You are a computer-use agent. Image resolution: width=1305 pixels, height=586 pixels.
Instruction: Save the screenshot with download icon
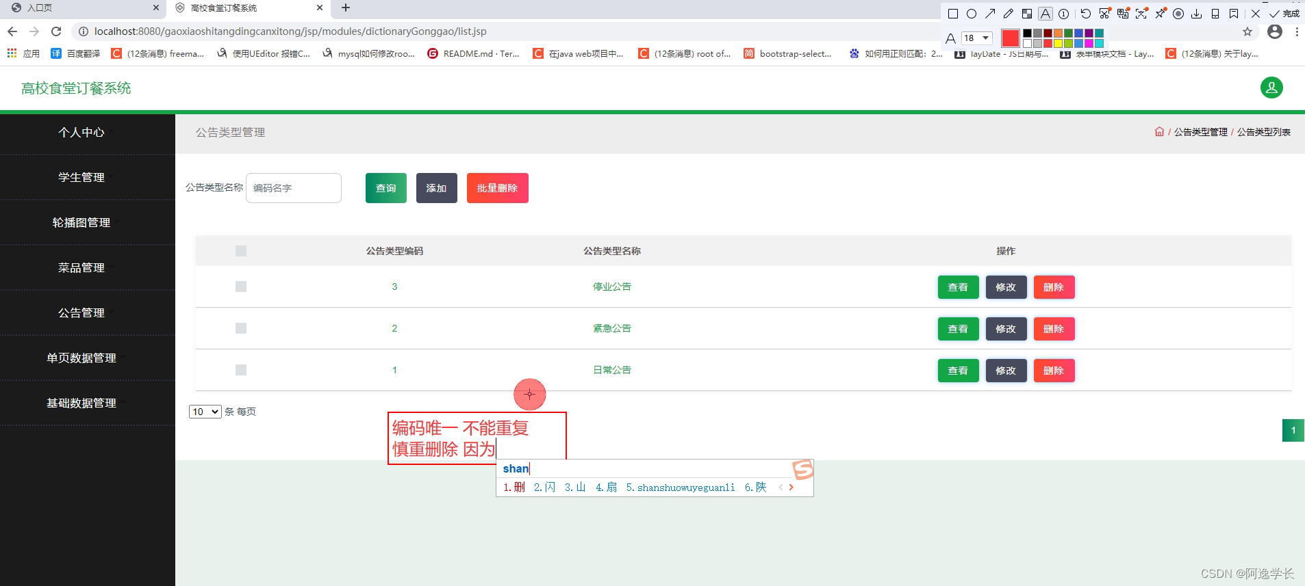click(1197, 14)
